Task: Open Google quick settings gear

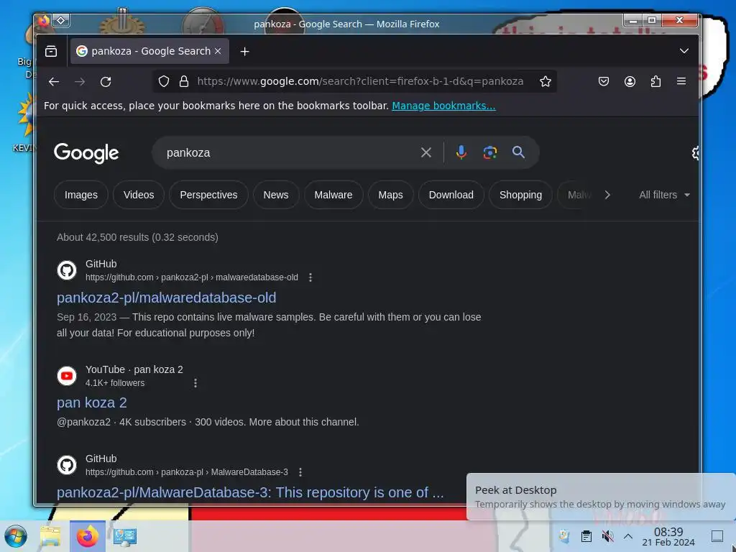Action: tap(696, 153)
